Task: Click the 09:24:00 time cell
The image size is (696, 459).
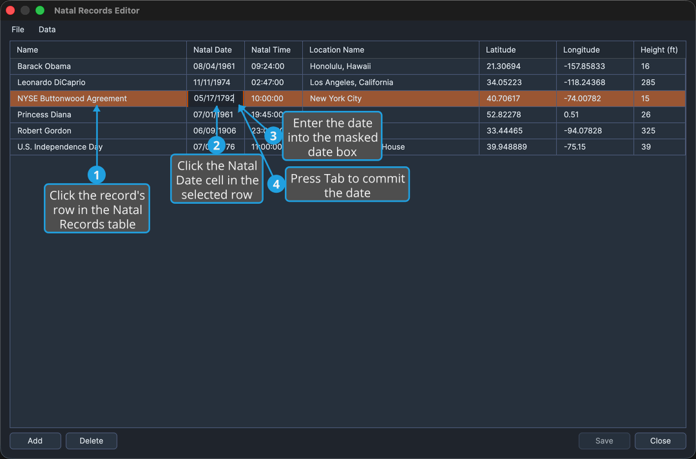Action: 273,66
